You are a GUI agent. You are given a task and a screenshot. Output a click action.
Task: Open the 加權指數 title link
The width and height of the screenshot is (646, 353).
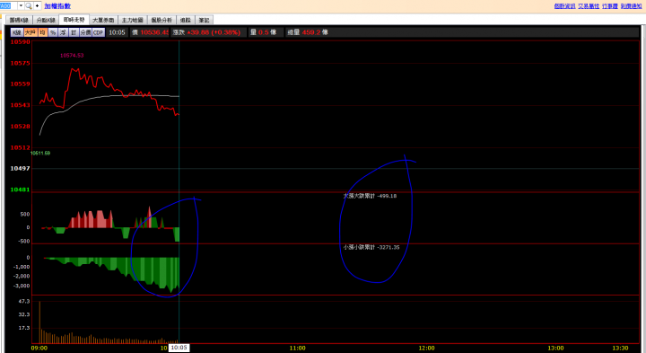[x=57, y=5]
